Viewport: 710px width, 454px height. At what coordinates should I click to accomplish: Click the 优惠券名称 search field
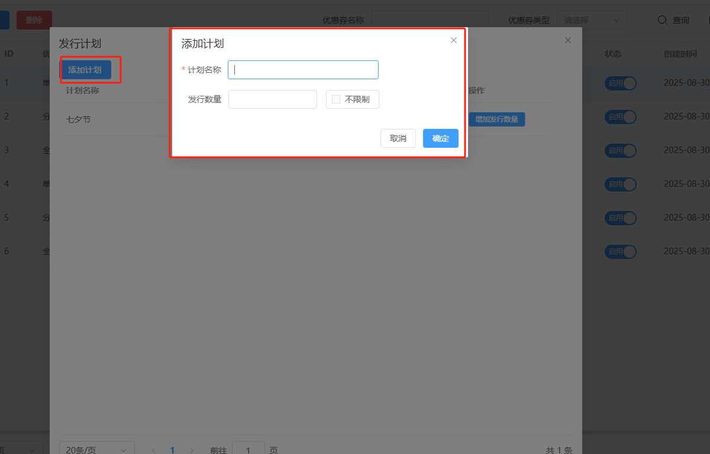coord(430,20)
